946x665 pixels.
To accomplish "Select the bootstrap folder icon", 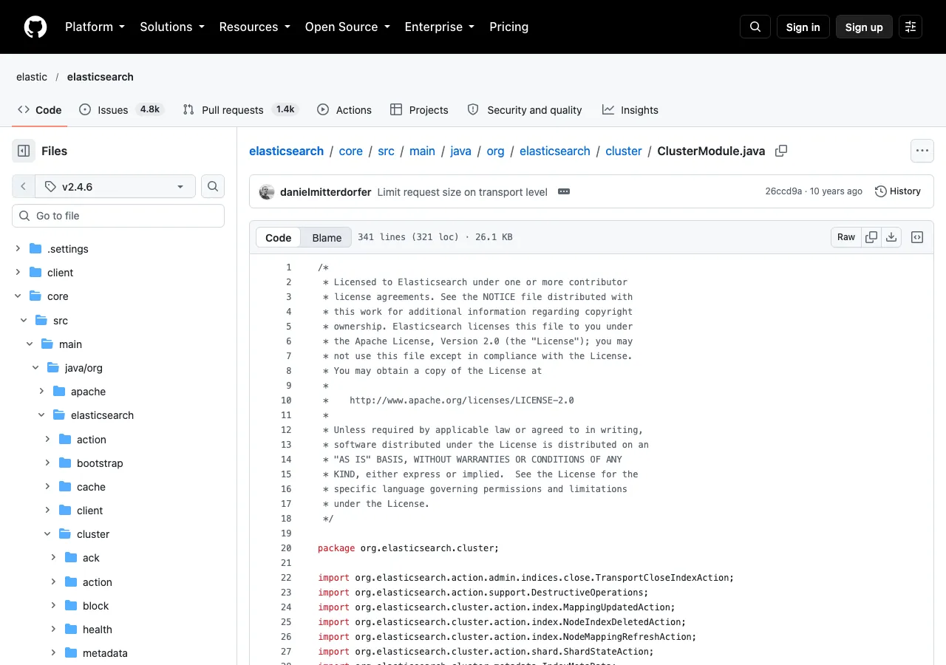I will 65,463.
